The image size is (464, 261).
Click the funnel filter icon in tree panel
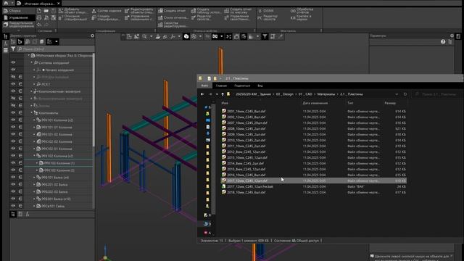click(x=13, y=49)
